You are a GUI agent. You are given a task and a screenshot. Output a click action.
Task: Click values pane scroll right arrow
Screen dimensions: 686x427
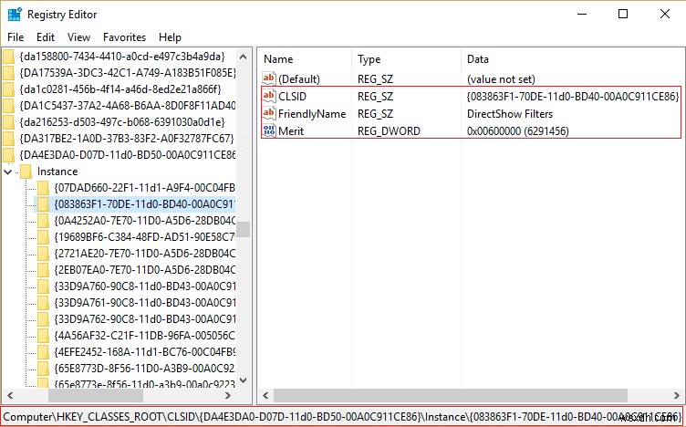677,395
